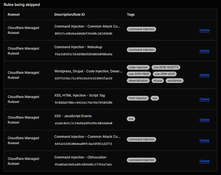Click the cve-2018-1000773 tag
Screen dimensions: 221x175
[x=166, y=67]
